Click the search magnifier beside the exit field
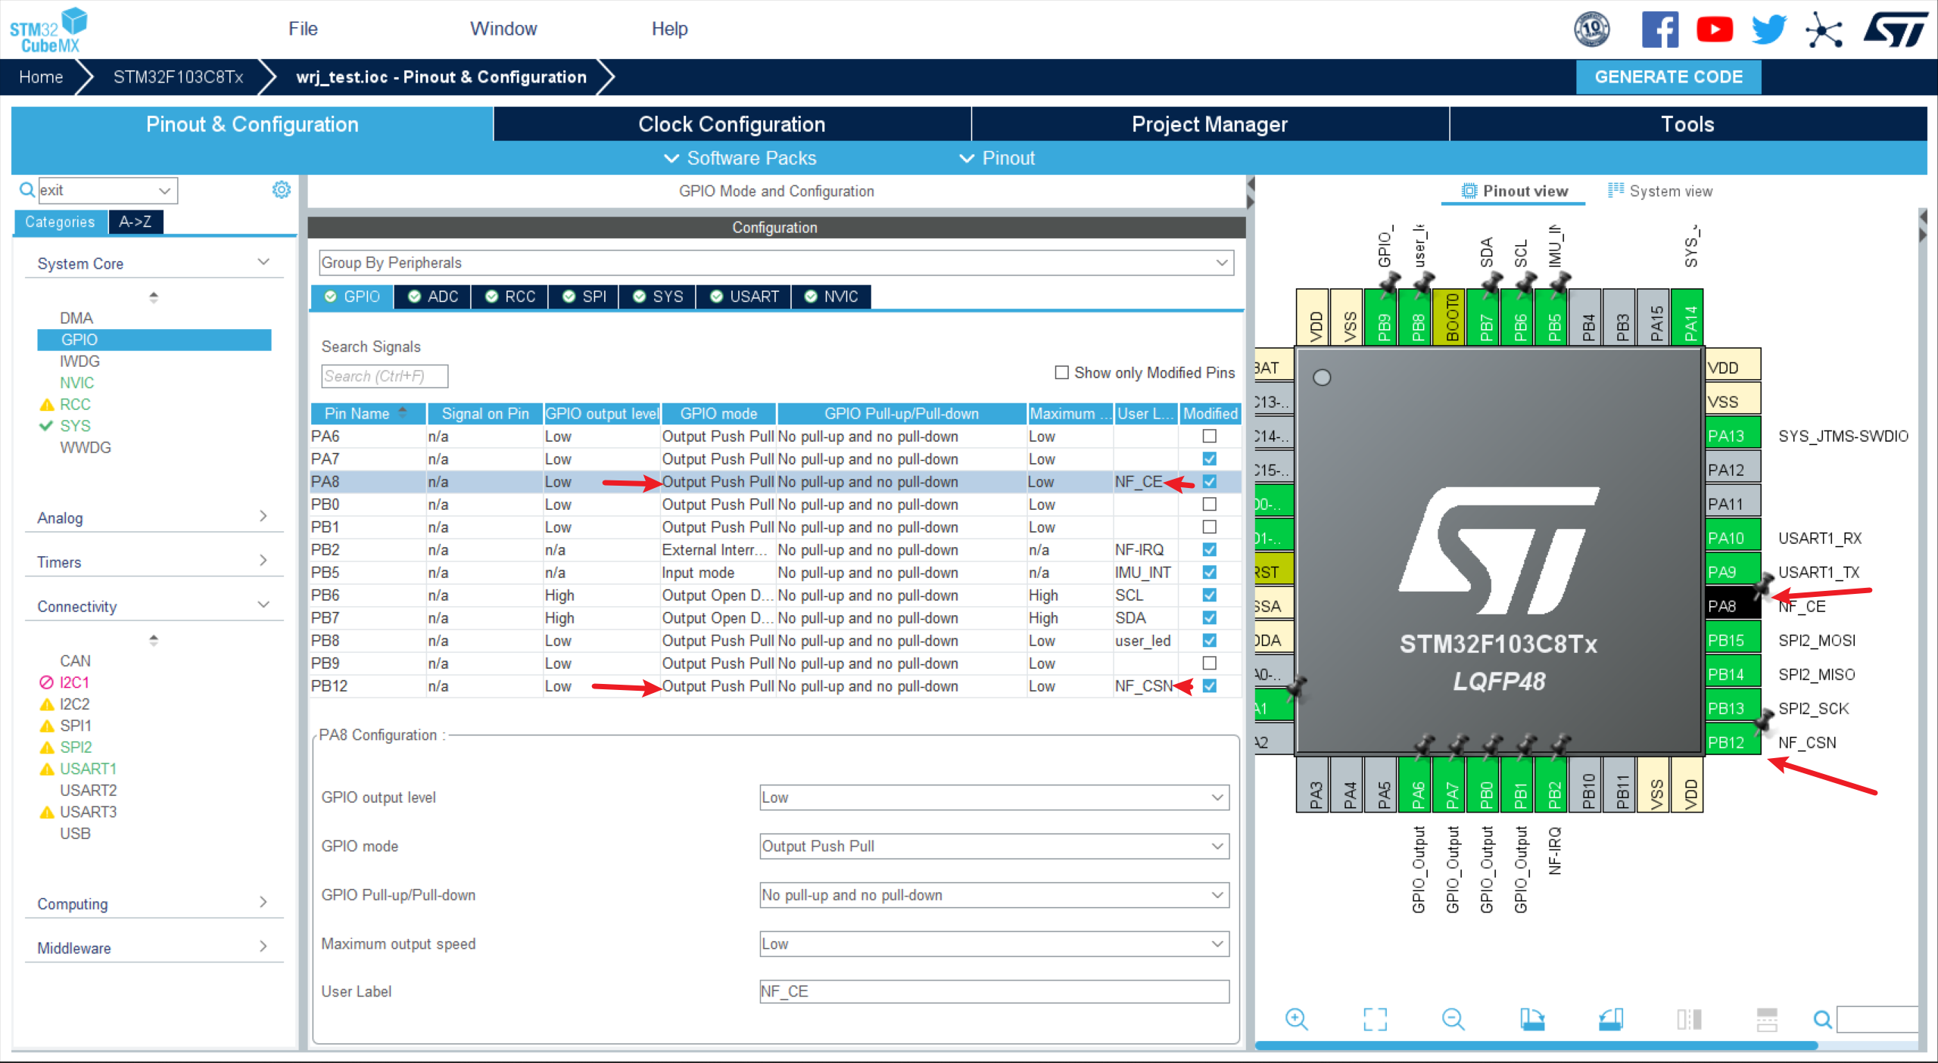The image size is (1938, 1063). click(26, 190)
